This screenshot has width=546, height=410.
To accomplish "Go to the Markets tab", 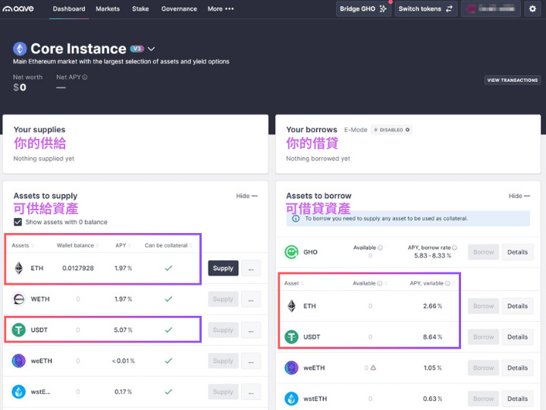I will [108, 9].
